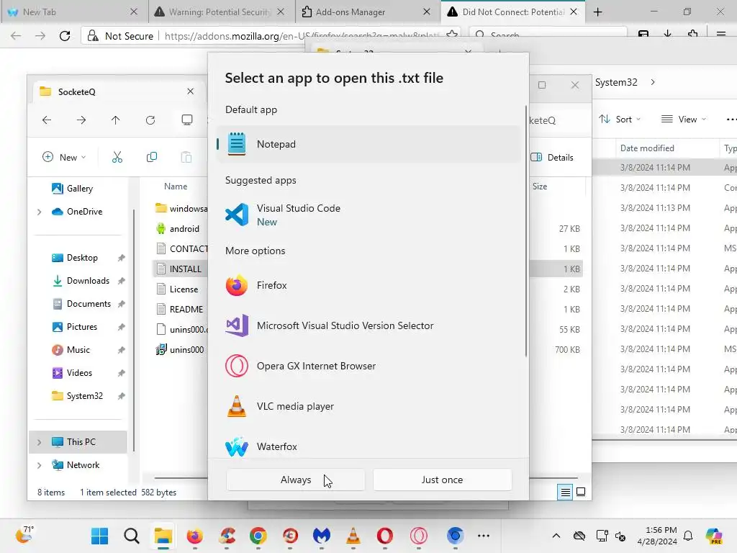The height and width of the screenshot is (553, 737).
Task: Refresh the SocketeQ Explorer folder view
Action: 150,120
